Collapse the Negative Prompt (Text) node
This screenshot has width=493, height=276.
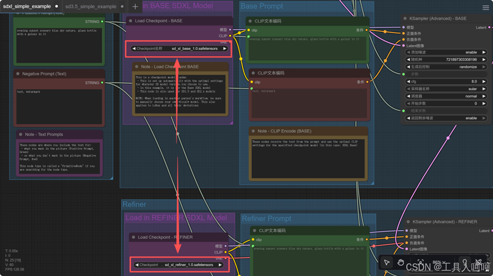18,74
